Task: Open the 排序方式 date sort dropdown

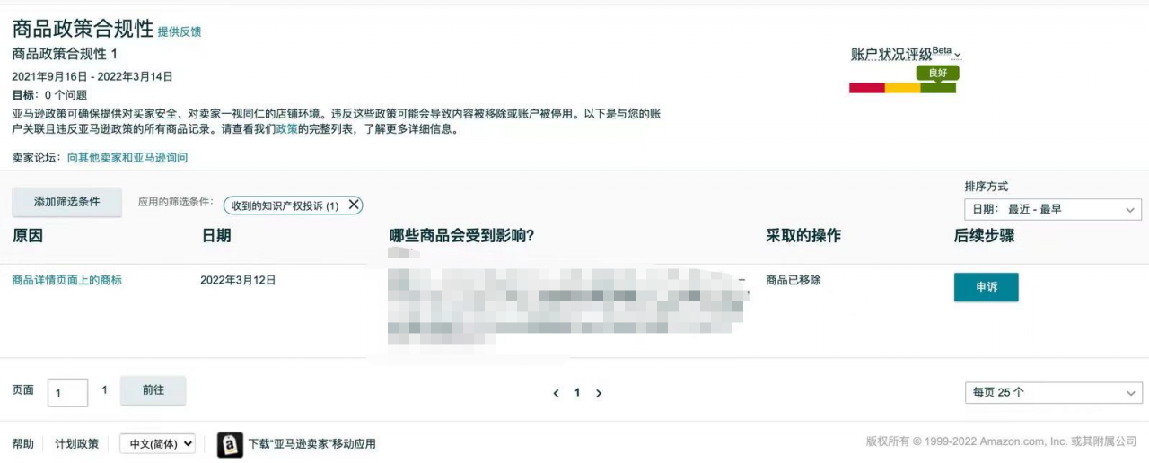Action: pyautogui.click(x=1053, y=209)
